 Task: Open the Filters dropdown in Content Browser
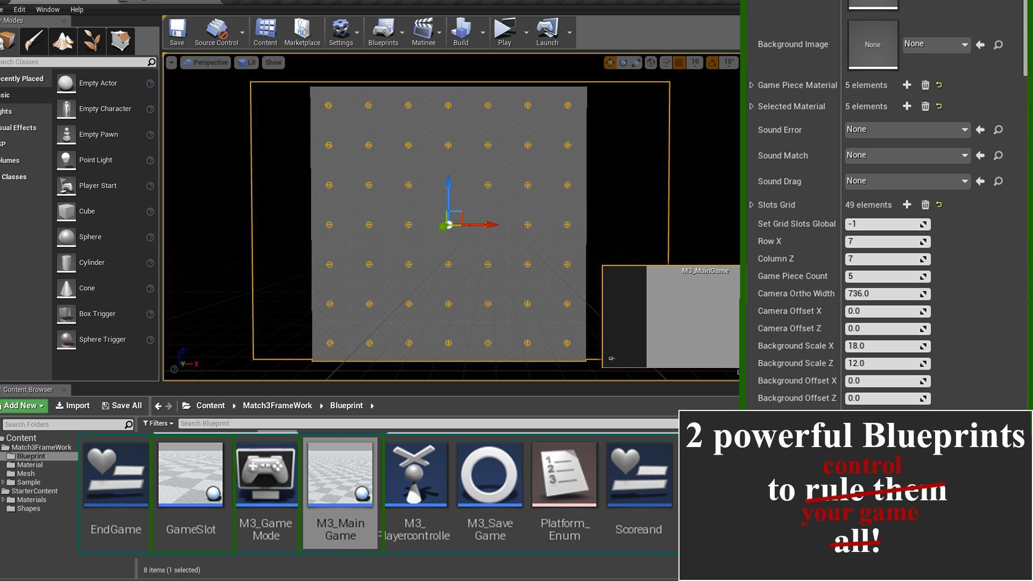tap(158, 423)
